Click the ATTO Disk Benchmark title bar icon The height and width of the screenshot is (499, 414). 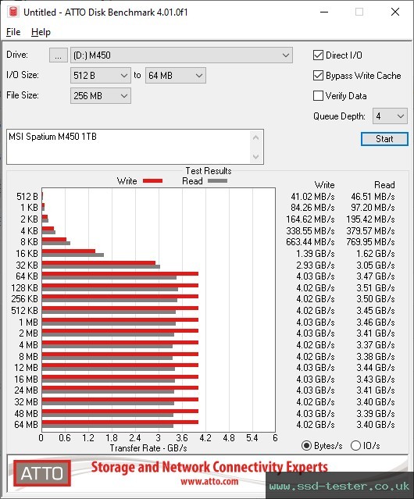pyautogui.click(x=13, y=12)
